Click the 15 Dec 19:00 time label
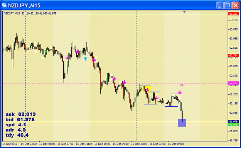The width and height of the screenshot is (241, 148). (121, 144)
